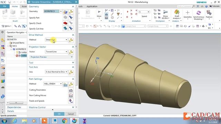Click the Specify Cut Area select icon

pos(65,28)
